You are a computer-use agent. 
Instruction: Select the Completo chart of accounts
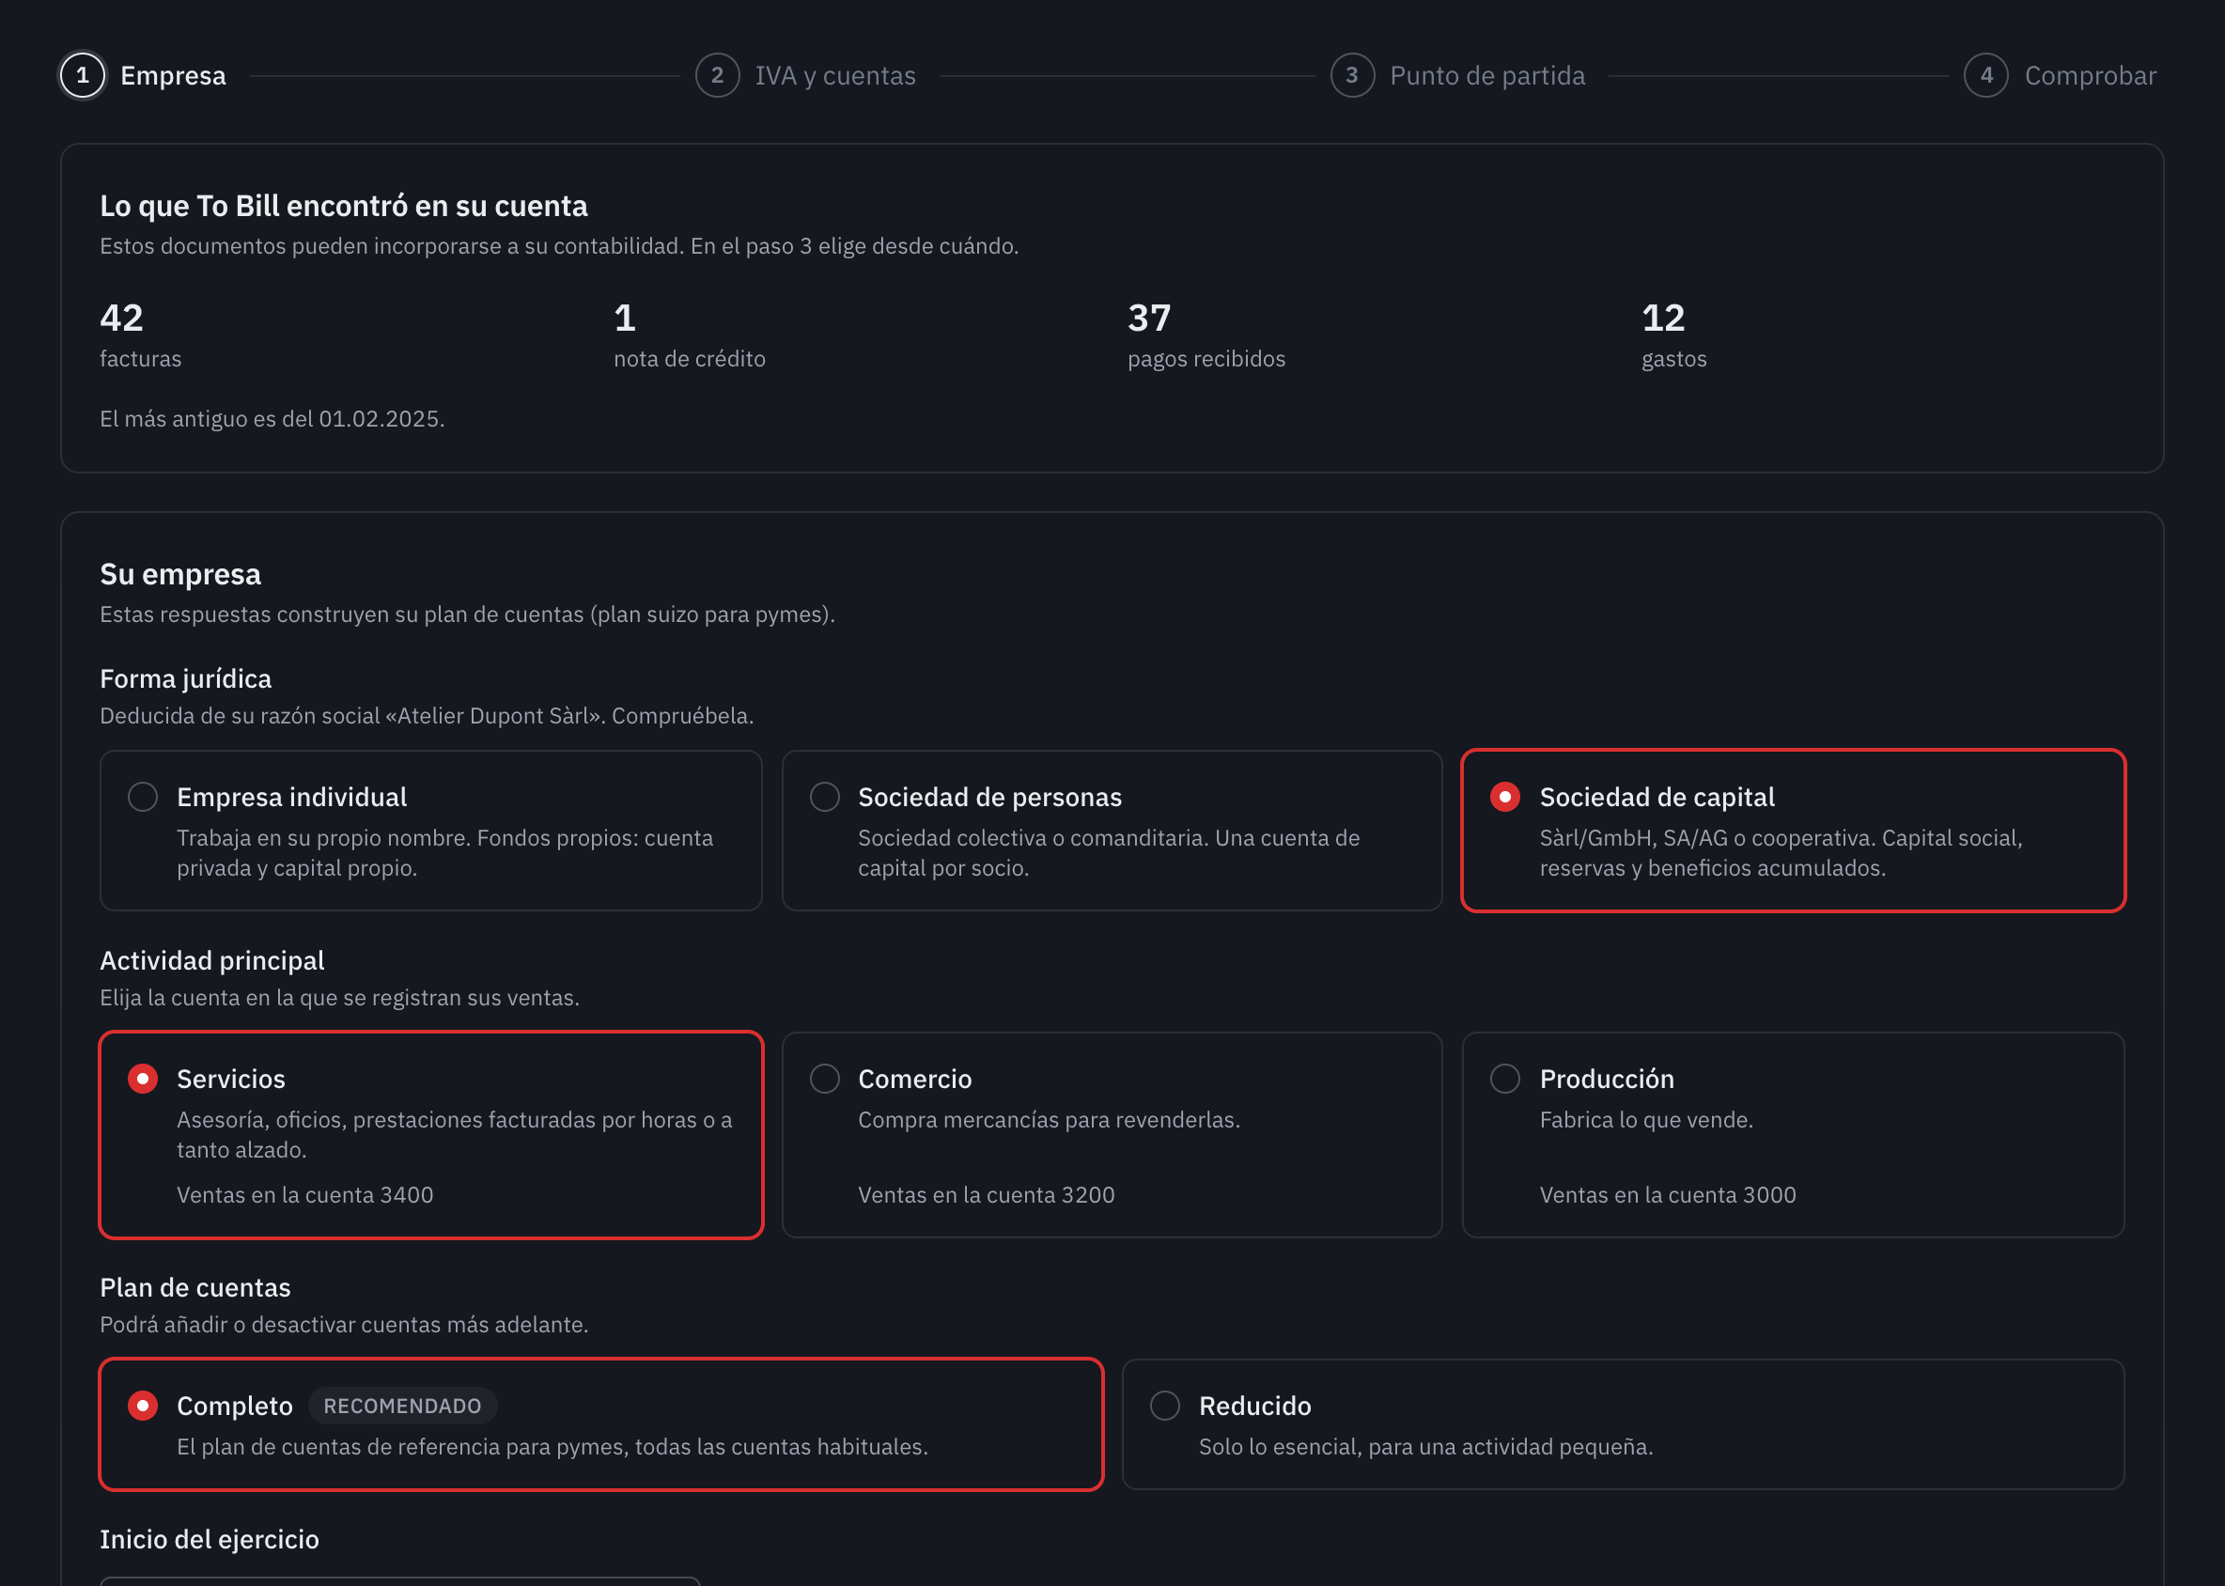[601, 1423]
